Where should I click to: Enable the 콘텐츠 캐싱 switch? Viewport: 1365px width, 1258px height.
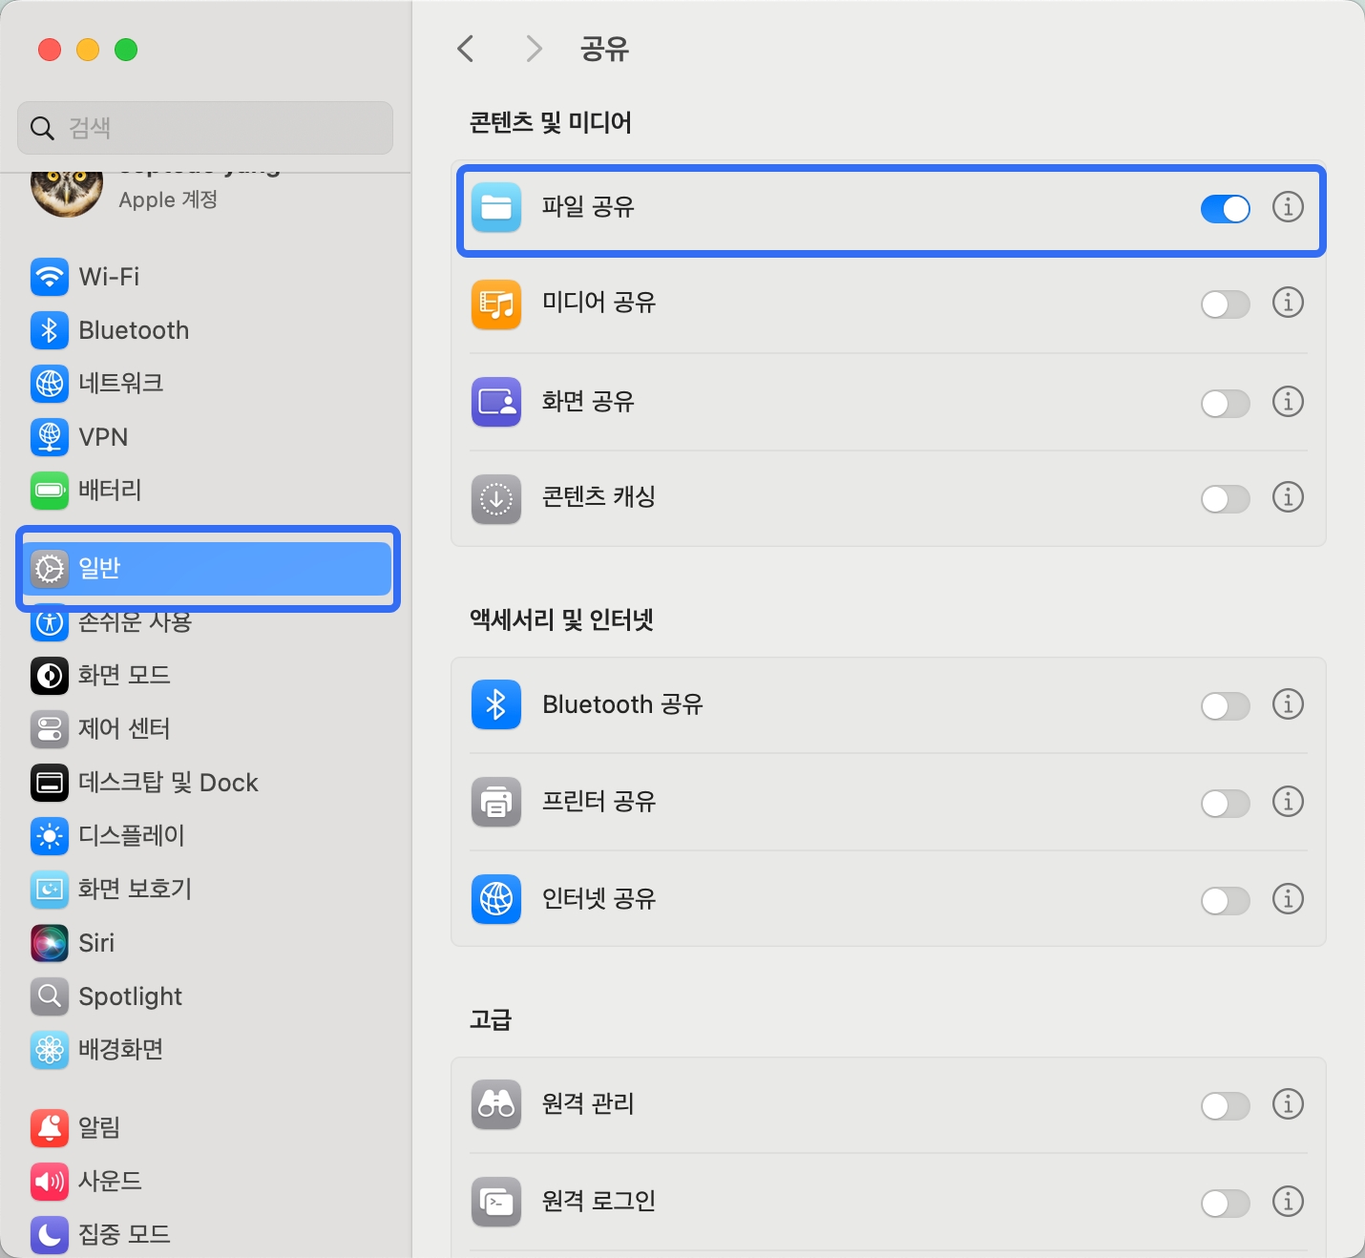click(x=1226, y=499)
